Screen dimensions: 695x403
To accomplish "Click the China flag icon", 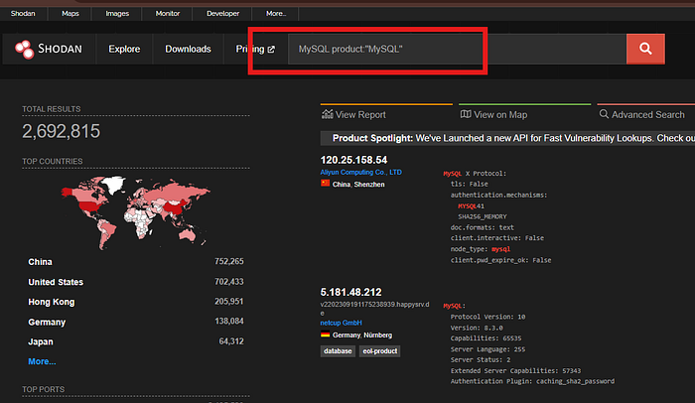I will pyautogui.click(x=326, y=183).
